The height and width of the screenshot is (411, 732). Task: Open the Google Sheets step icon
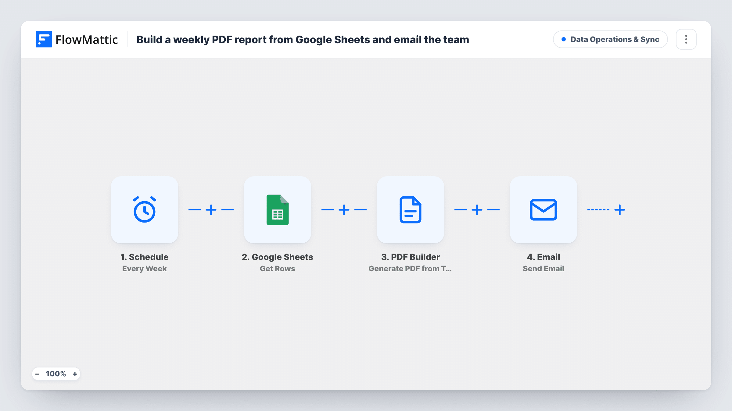pos(278,210)
